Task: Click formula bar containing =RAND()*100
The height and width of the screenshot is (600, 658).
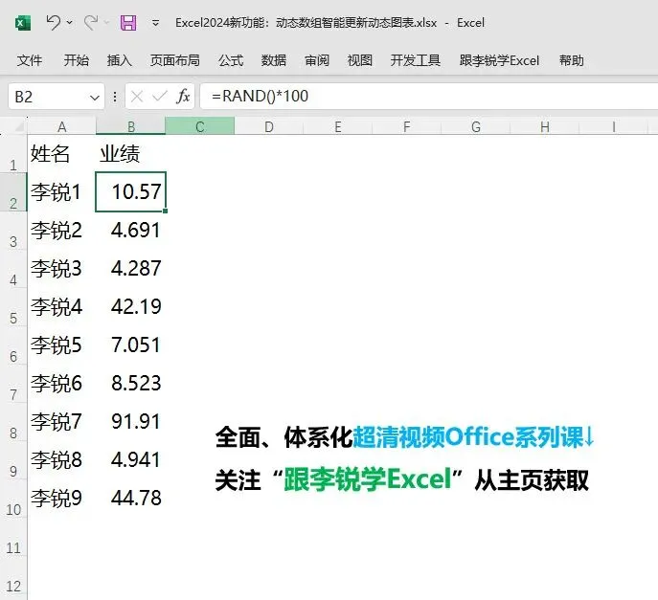Action: (x=428, y=97)
